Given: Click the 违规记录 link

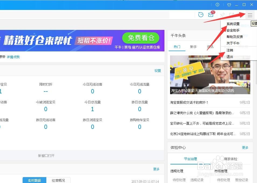Looking at the screenshot, I should tap(197, 180).
